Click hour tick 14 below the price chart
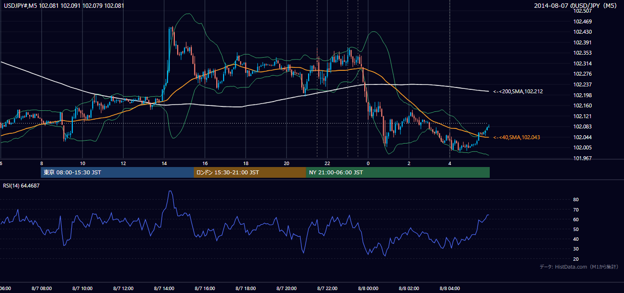Viewport: 624px width, 293px height. click(164, 163)
